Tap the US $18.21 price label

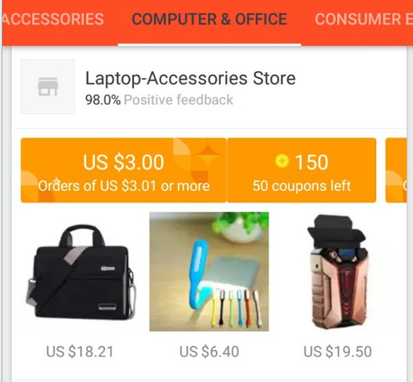pyautogui.click(x=80, y=351)
